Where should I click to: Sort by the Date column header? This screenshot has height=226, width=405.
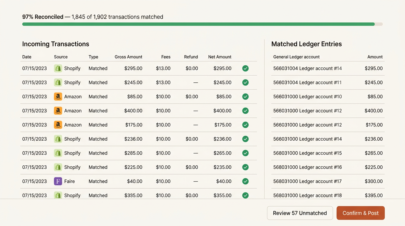pos(27,57)
